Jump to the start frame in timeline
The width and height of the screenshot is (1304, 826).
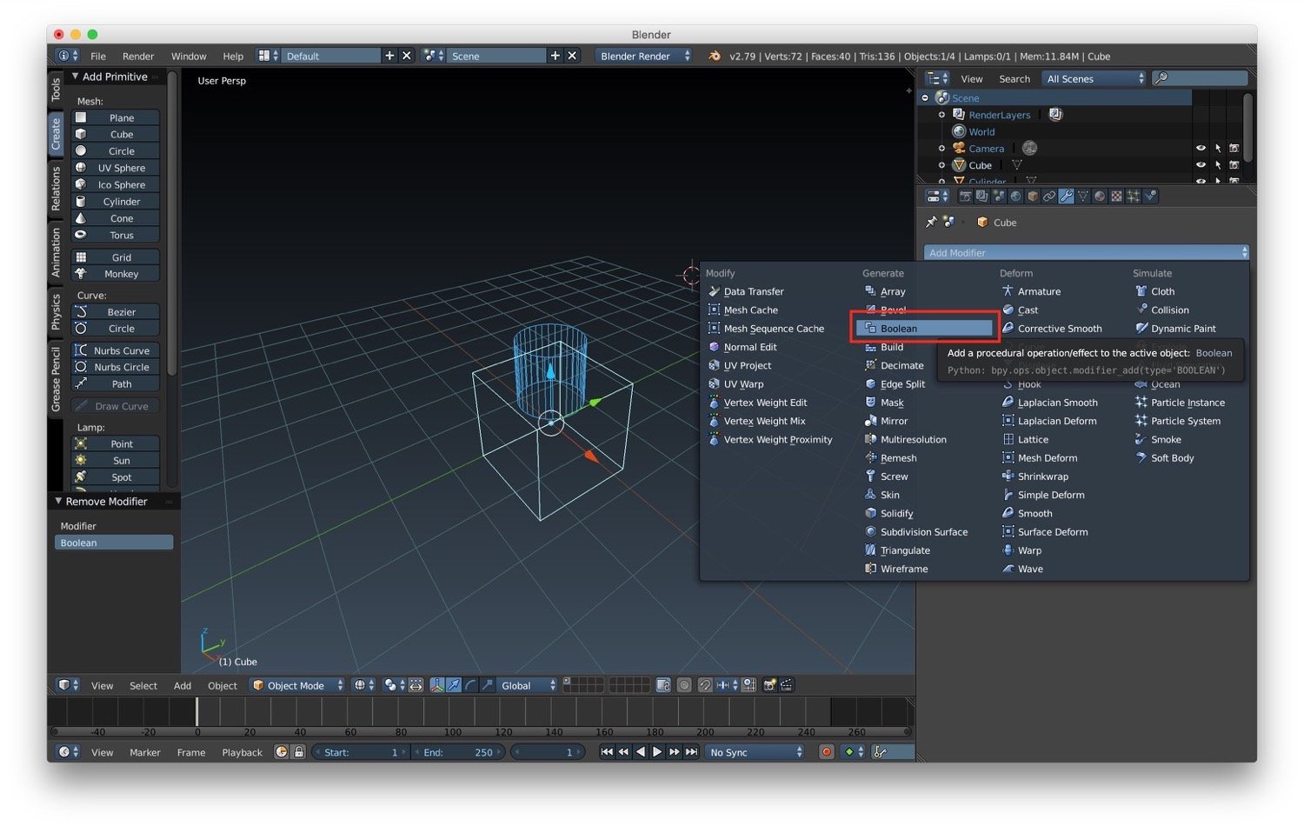(606, 752)
